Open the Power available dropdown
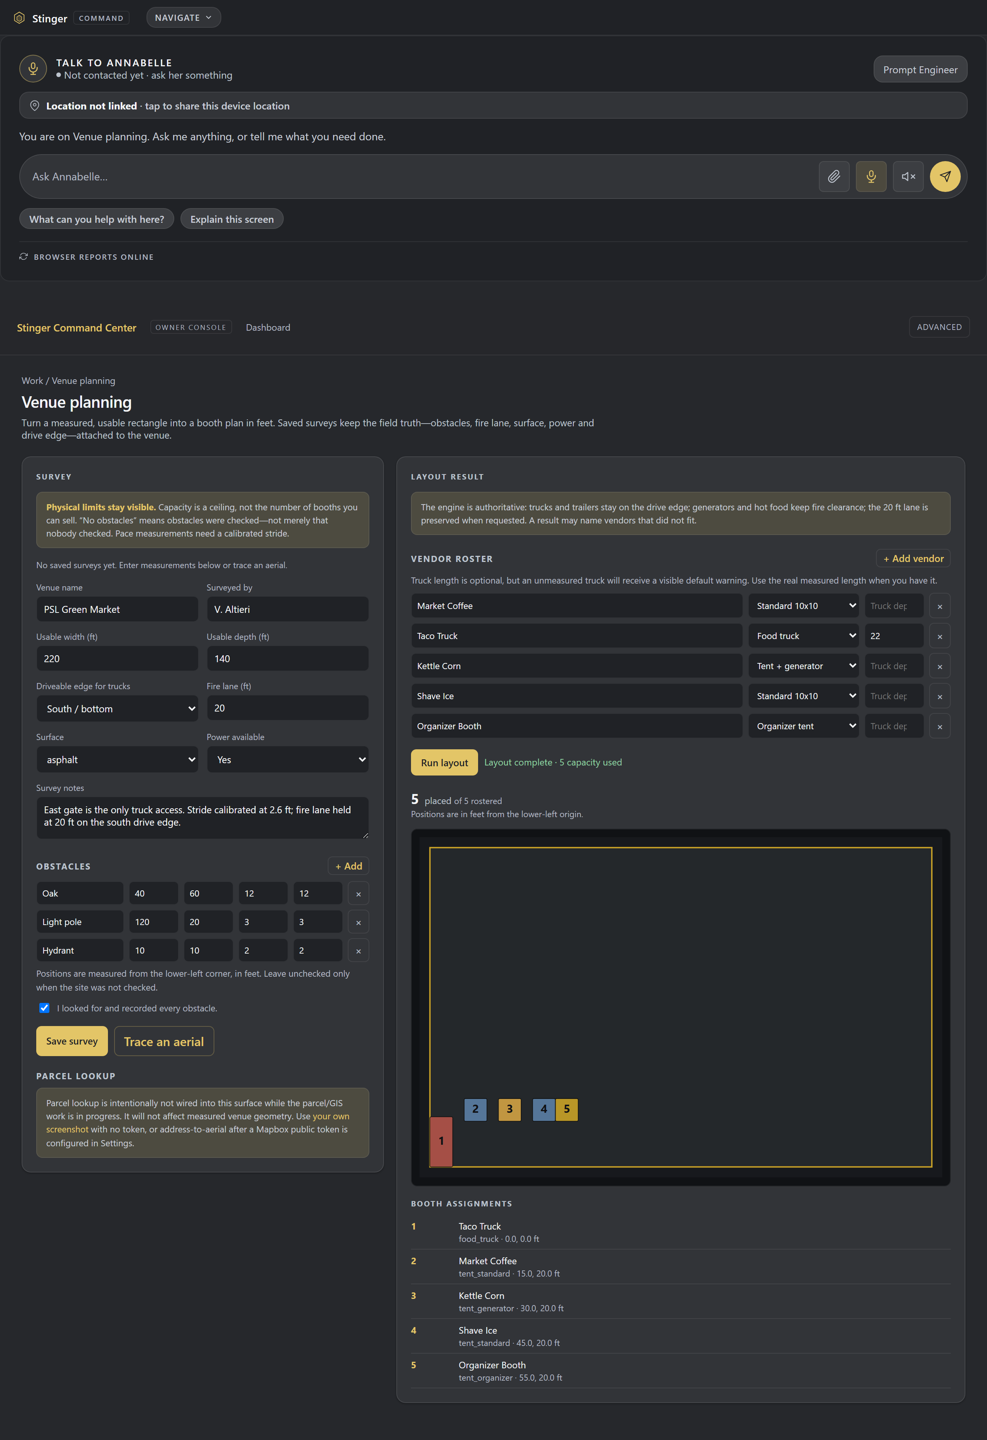The width and height of the screenshot is (987, 1440). pyautogui.click(x=288, y=760)
